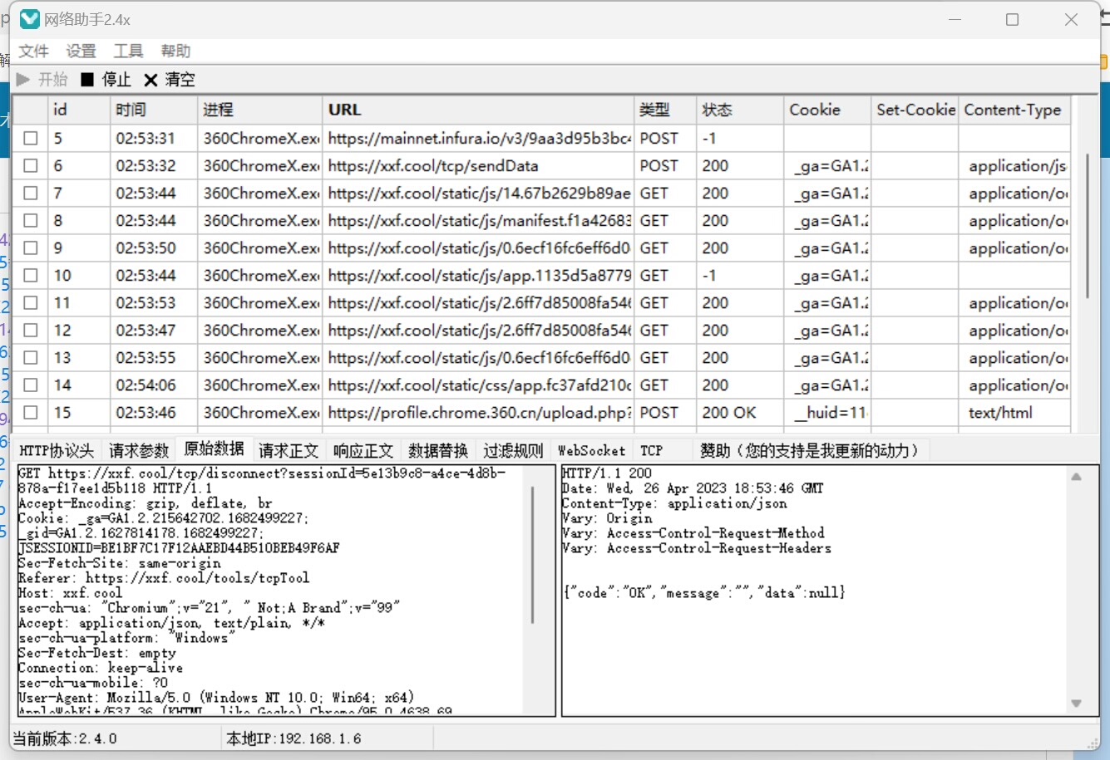The height and width of the screenshot is (760, 1110).
Task: Tick the checkbox for request id 13
Action: point(31,358)
